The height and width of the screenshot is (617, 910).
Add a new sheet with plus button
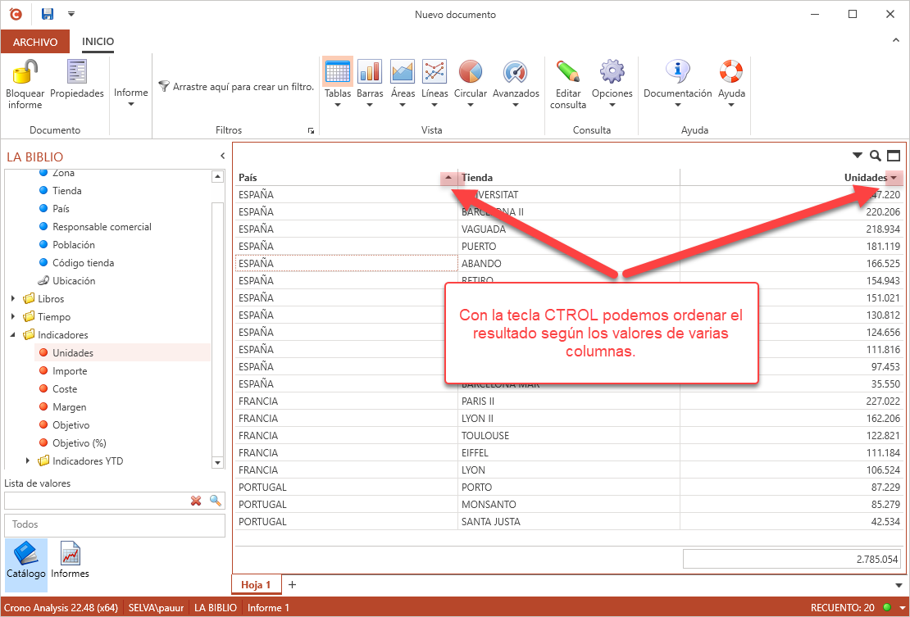(x=292, y=584)
